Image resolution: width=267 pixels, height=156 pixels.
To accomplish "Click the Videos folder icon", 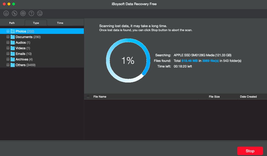I will click(x=13, y=48).
